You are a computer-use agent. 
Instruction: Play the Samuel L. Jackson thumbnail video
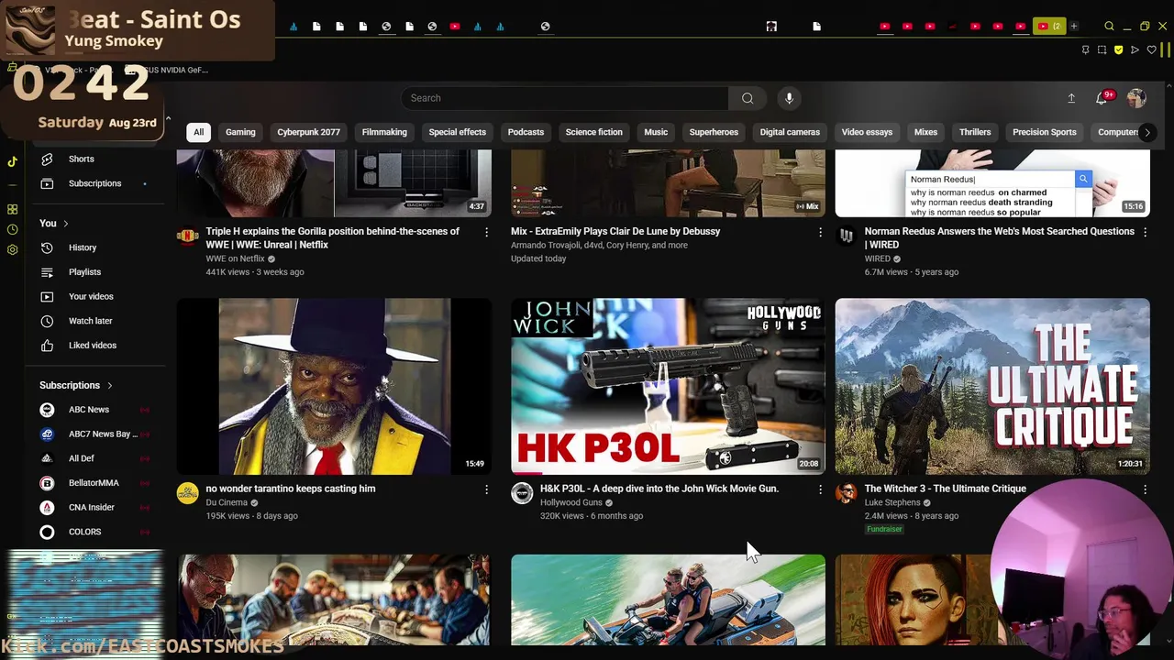(334, 386)
